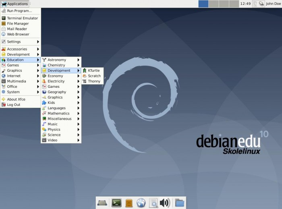This screenshot has width=282, height=209.
Task: Switch to the second workspace in pager
Action: click(x=214, y=4)
